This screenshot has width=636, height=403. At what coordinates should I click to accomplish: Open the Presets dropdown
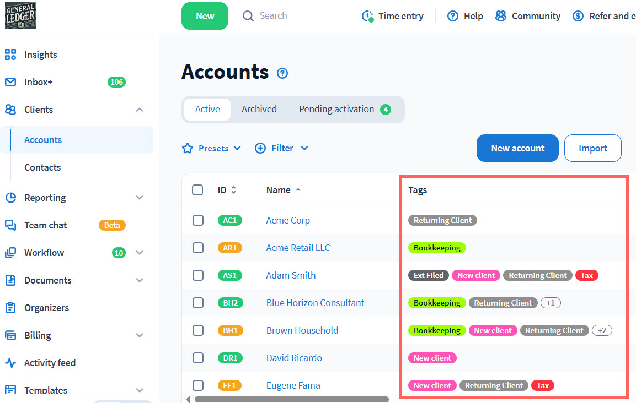212,148
